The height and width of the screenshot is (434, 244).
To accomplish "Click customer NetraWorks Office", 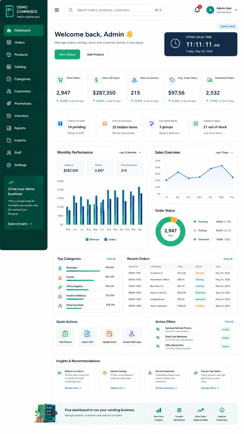I will 160,280.
